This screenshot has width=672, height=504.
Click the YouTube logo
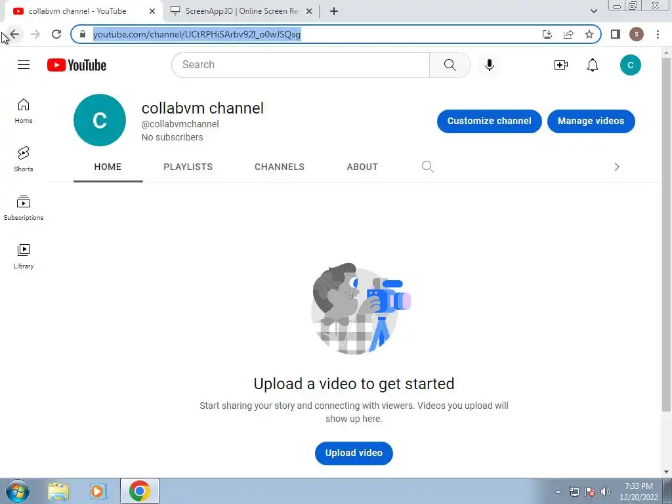pyautogui.click(x=77, y=65)
